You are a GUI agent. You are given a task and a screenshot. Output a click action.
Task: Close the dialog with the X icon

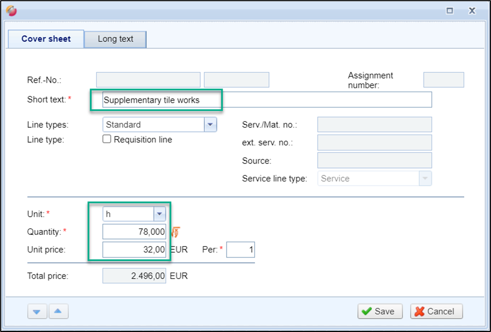[x=472, y=10]
